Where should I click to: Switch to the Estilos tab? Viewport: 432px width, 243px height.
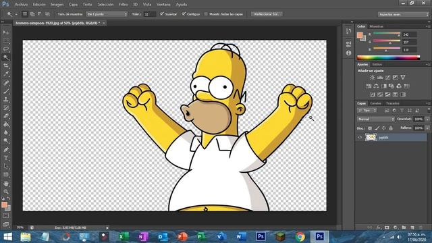point(377,65)
